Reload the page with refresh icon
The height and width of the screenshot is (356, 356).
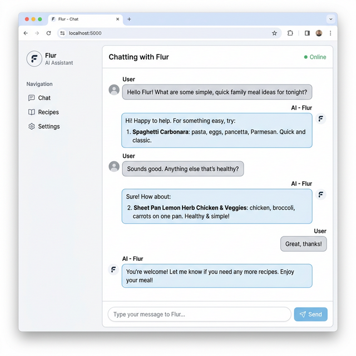(48, 33)
